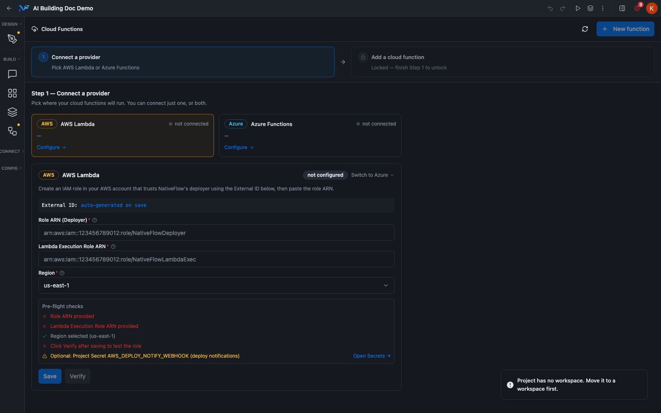Open the chat bubble icon in sidebar
This screenshot has height=413, width=661.
pos(12,74)
